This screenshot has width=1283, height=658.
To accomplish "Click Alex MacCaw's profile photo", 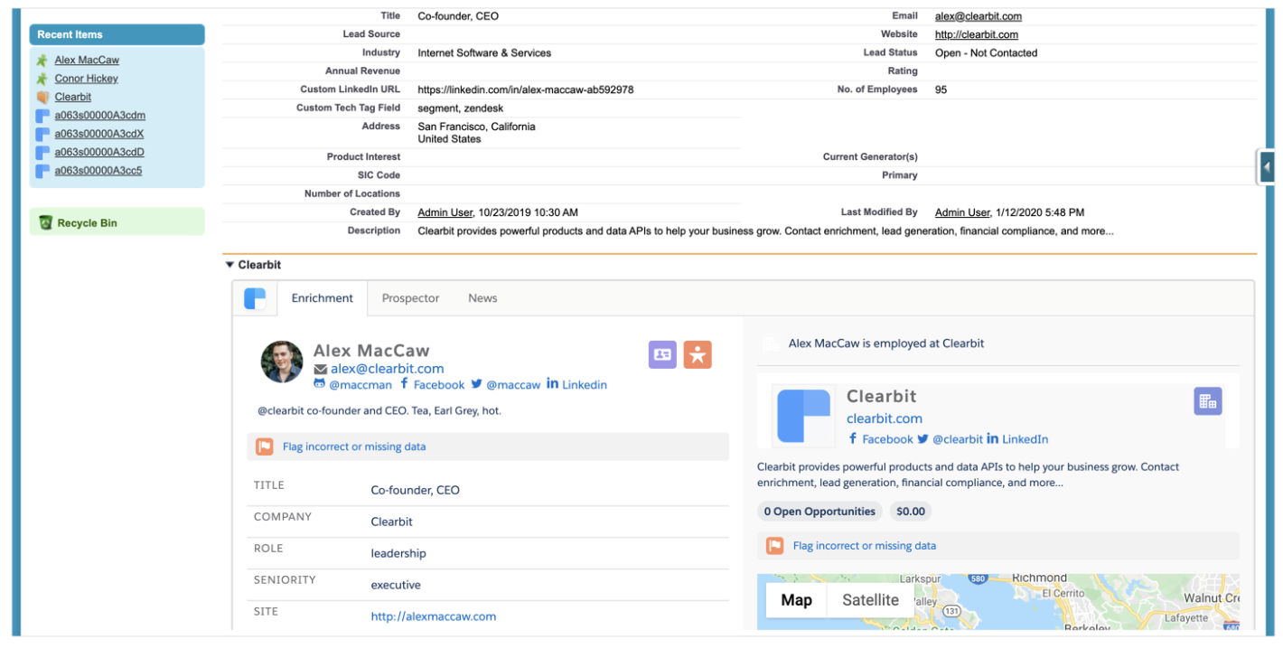I will 282,362.
